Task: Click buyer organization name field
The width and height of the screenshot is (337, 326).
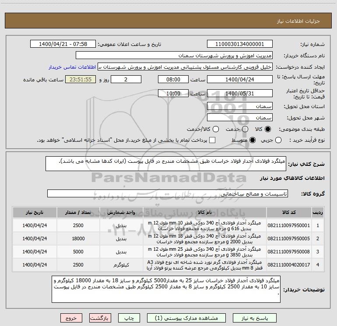Action: pyautogui.click(x=174, y=56)
